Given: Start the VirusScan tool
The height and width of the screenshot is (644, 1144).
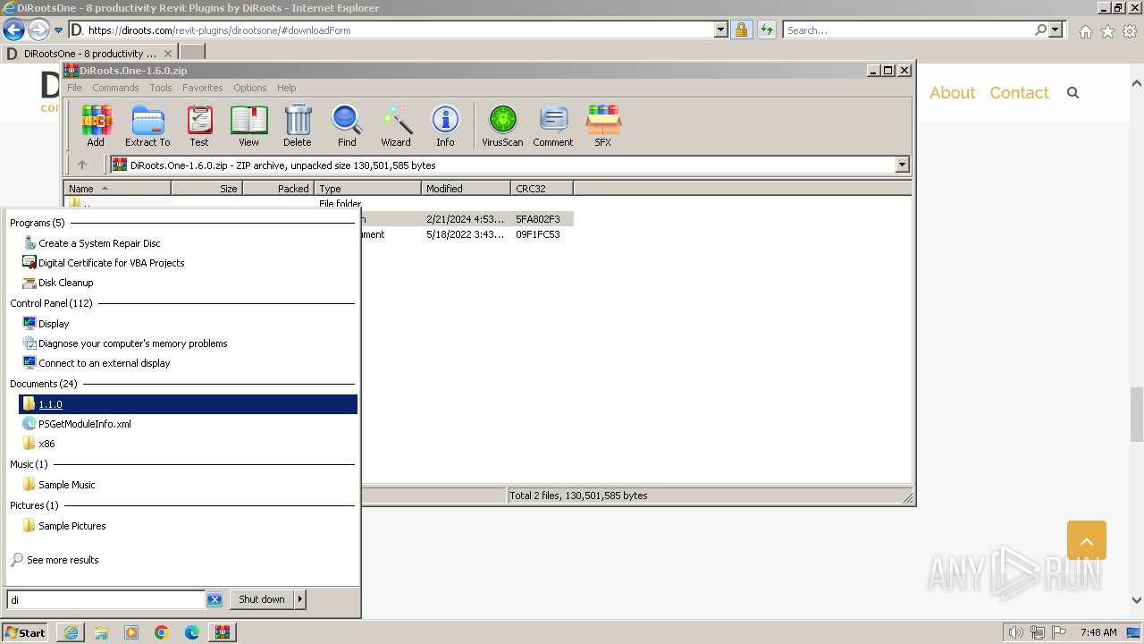Looking at the screenshot, I should [502, 125].
